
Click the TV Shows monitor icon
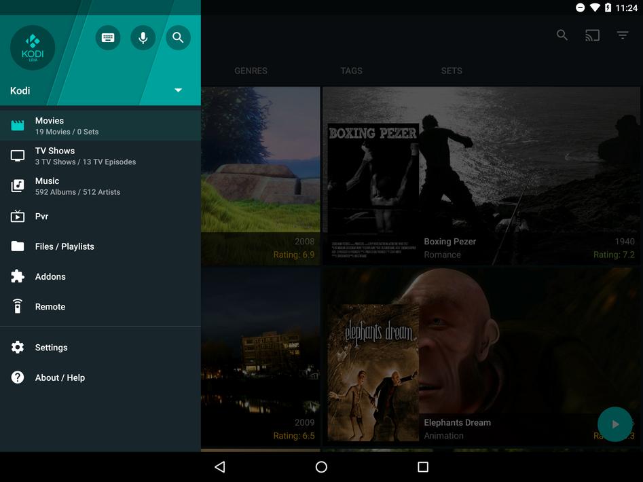18,155
